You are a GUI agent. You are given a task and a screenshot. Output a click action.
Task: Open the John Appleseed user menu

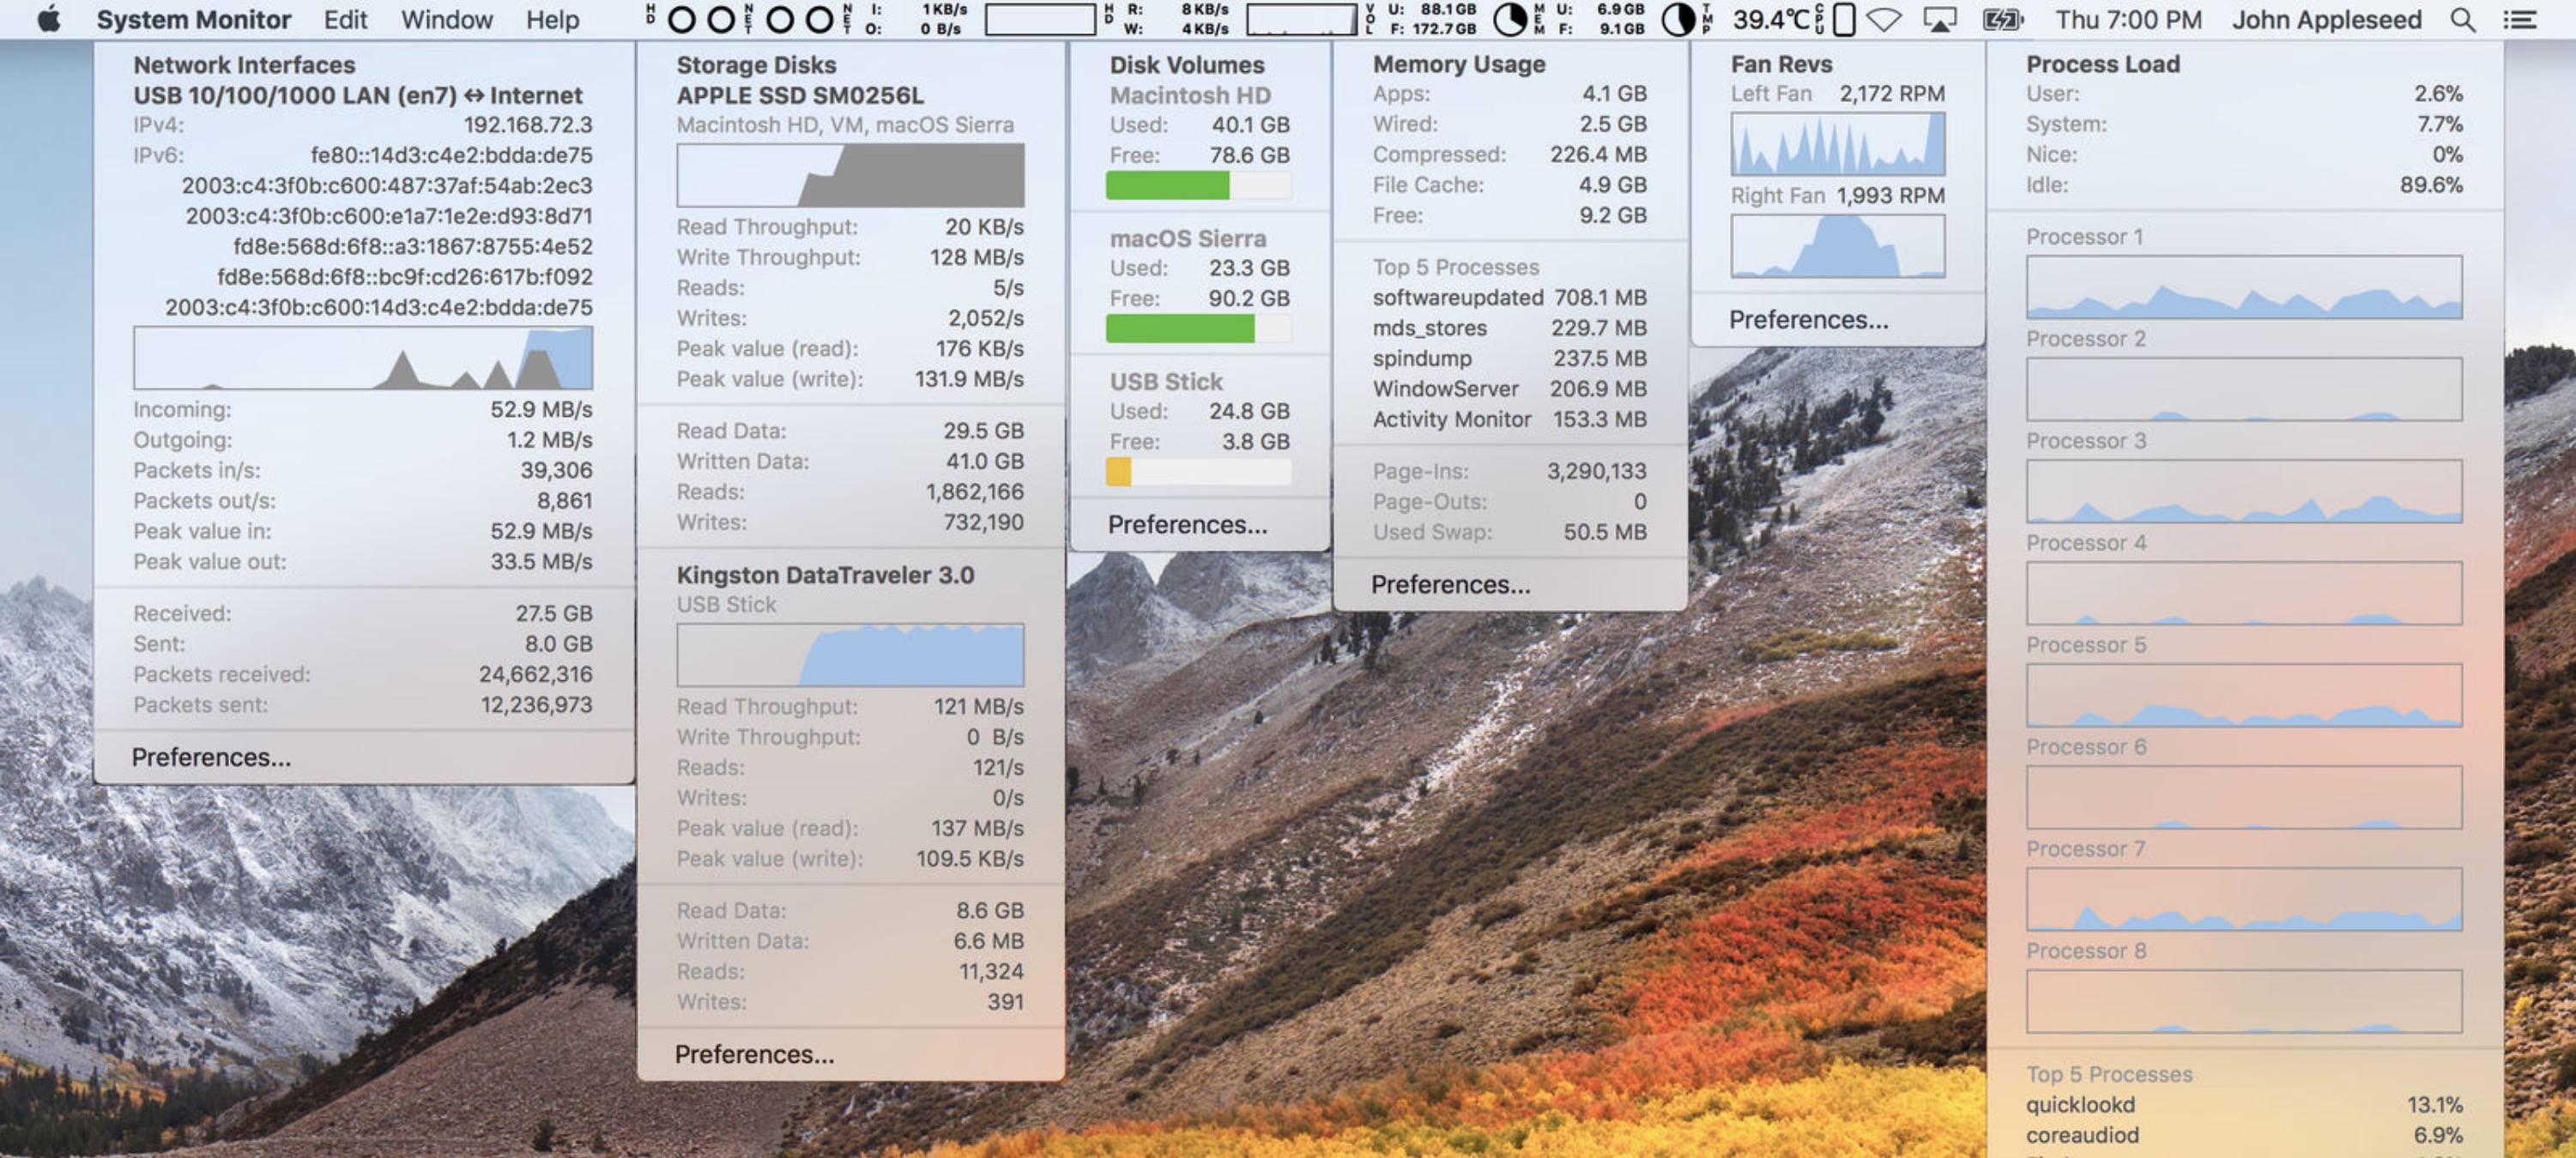point(2327,19)
